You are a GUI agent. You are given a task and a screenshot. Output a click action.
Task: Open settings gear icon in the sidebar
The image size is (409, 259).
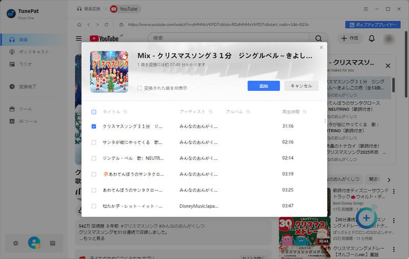tap(16, 243)
